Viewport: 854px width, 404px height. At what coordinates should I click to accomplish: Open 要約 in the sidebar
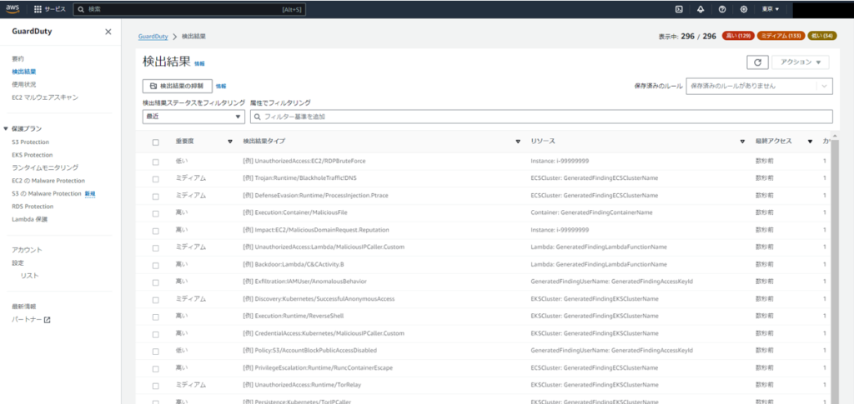click(18, 58)
